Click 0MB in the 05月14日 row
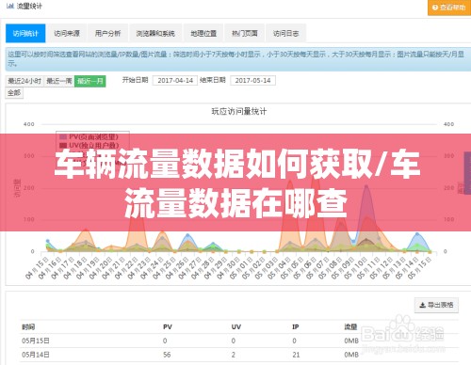The height and width of the screenshot is (365, 471). point(351,355)
